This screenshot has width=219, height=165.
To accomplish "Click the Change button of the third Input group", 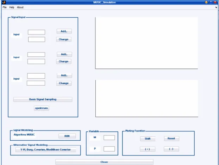I will coord(64,83).
